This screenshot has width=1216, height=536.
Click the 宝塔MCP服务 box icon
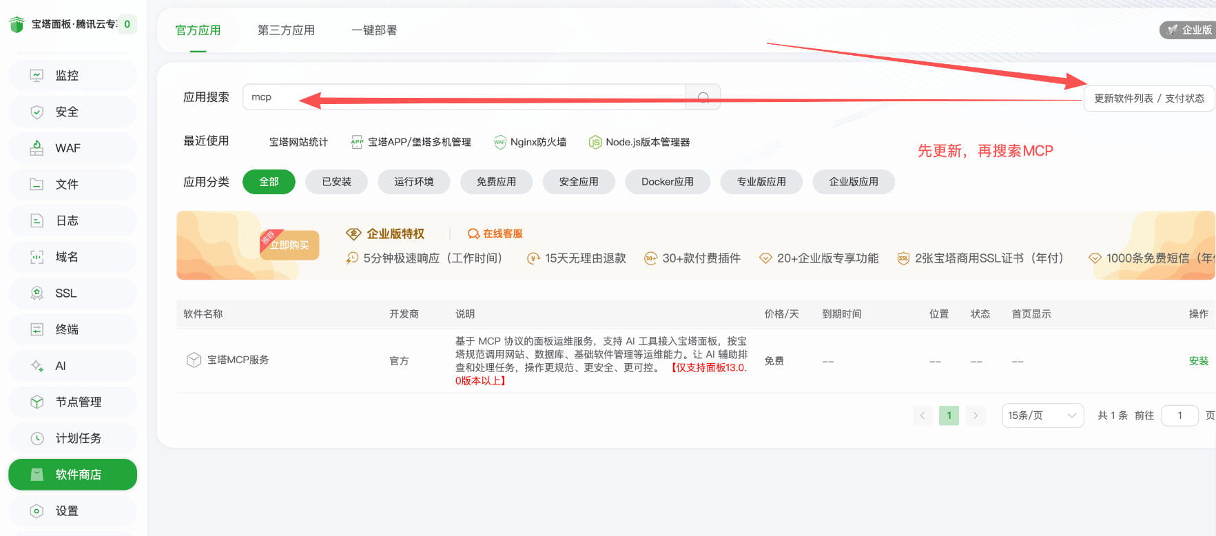pos(194,360)
